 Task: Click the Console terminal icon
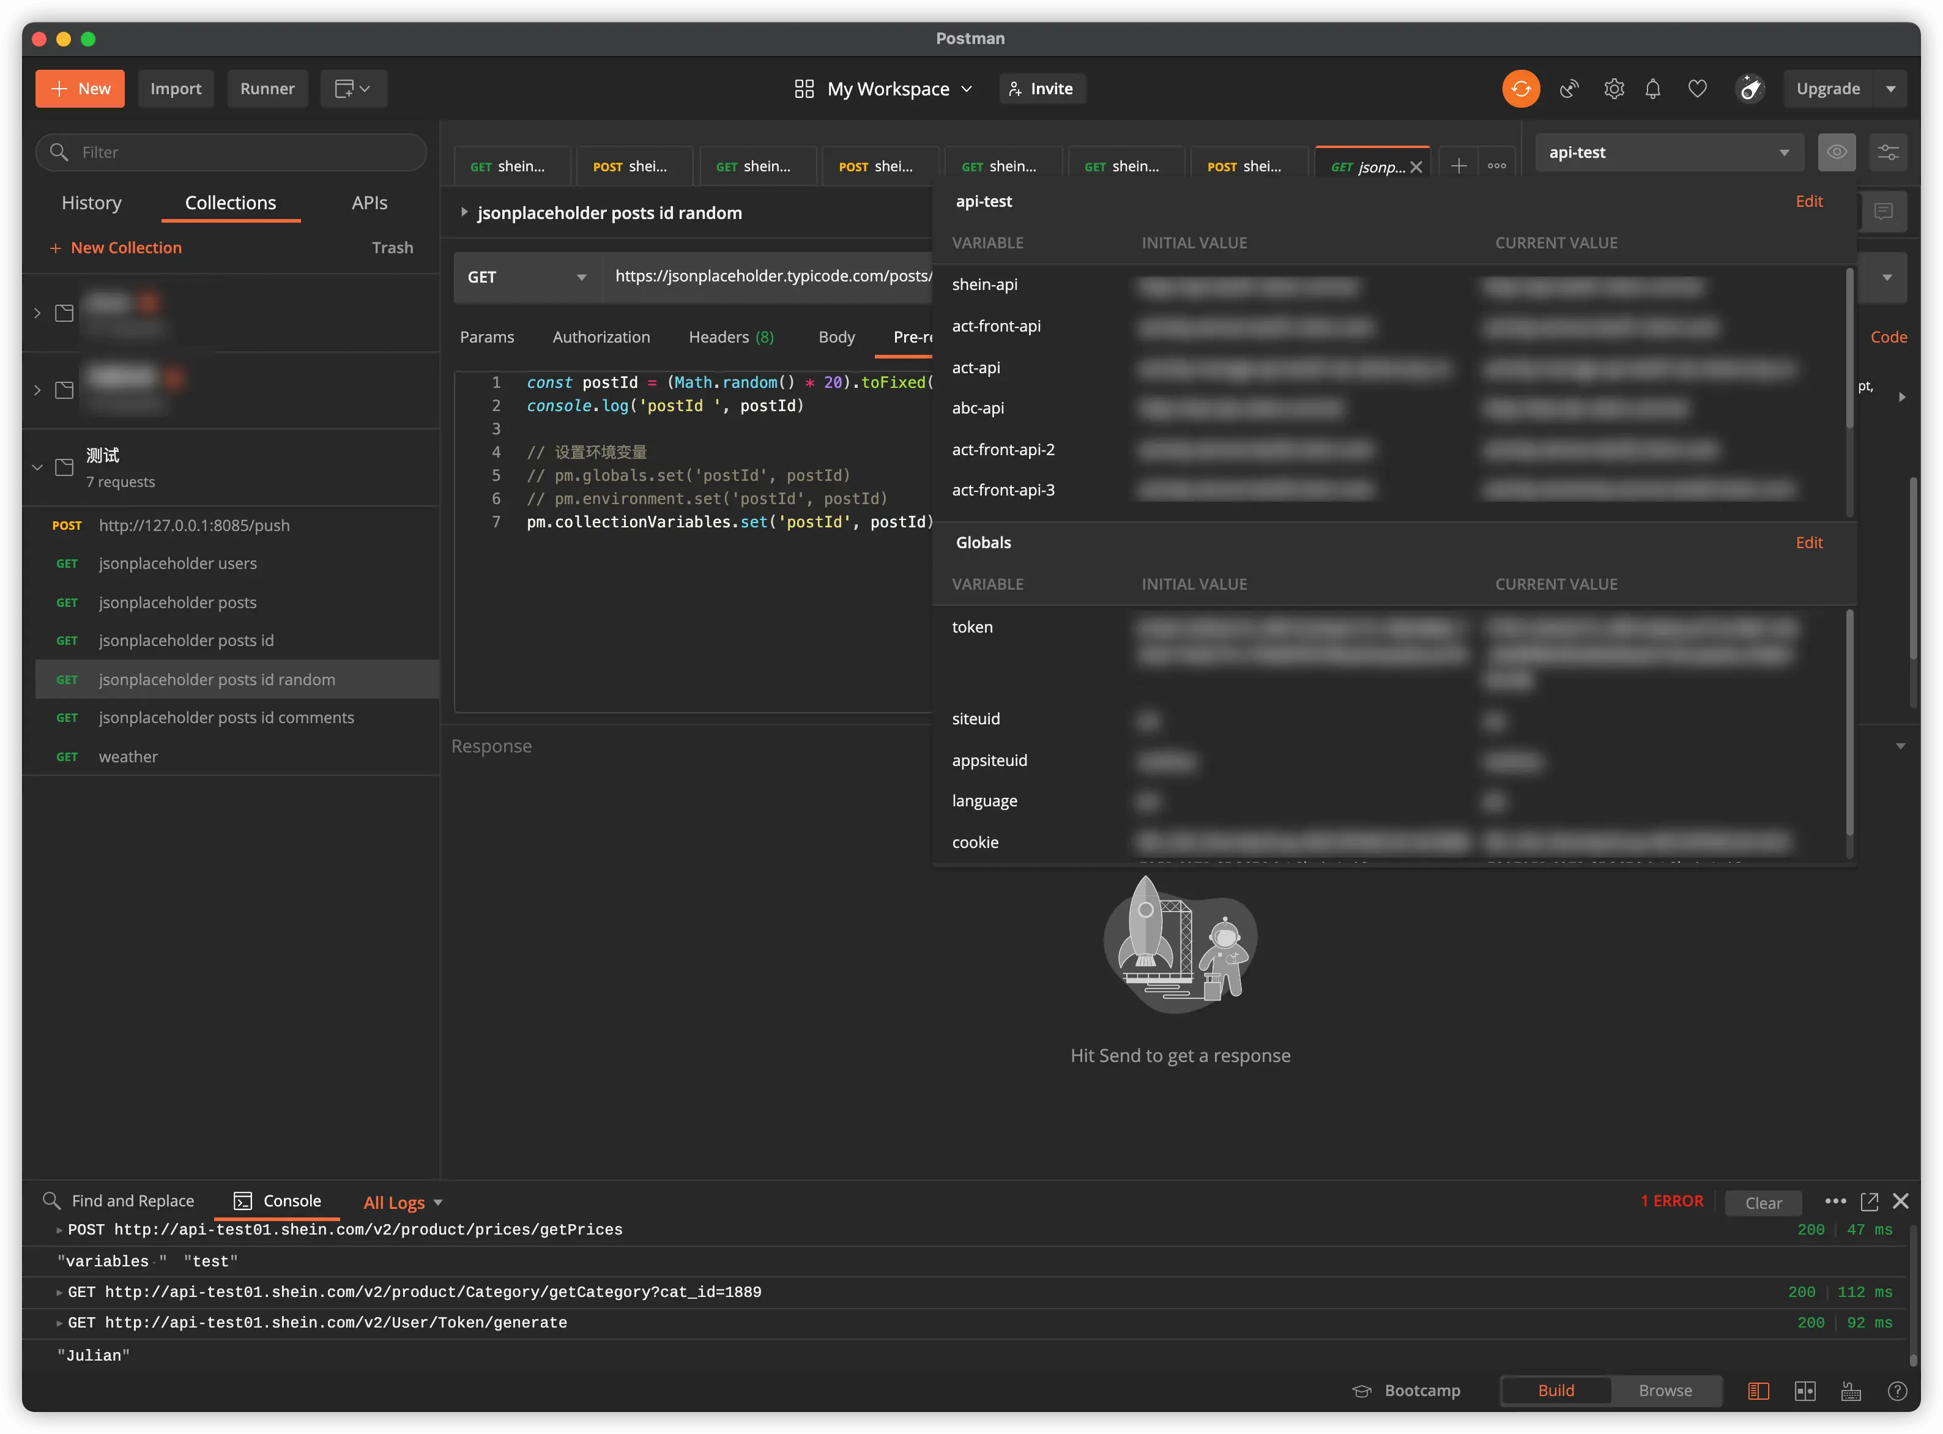[242, 1200]
